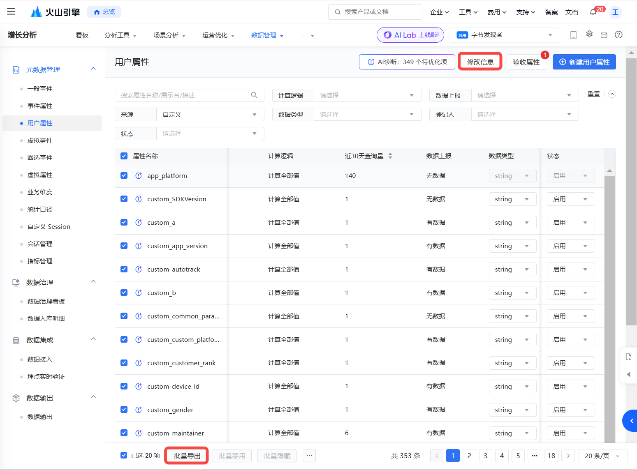The height and width of the screenshot is (470, 637).
Task: Uncheck the custom_common_para row checkbox
Action: pos(124,316)
